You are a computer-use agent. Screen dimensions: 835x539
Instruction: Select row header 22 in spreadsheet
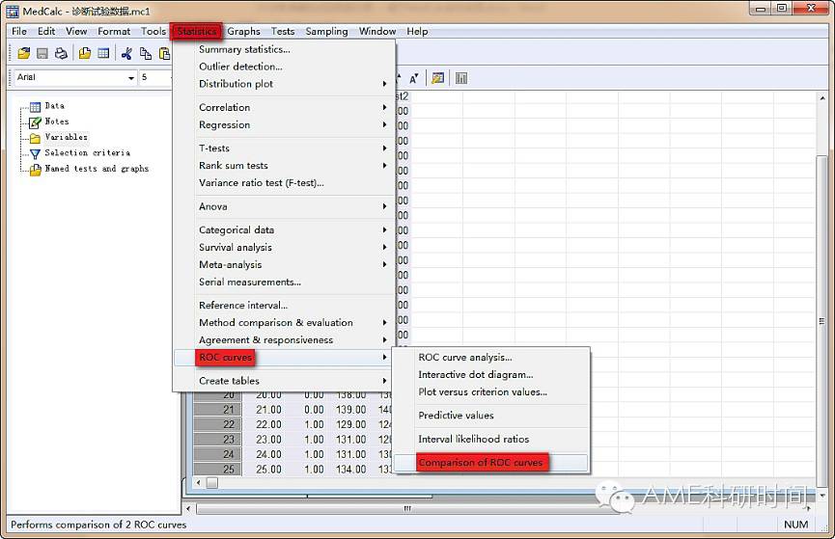click(x=218, y=424)
